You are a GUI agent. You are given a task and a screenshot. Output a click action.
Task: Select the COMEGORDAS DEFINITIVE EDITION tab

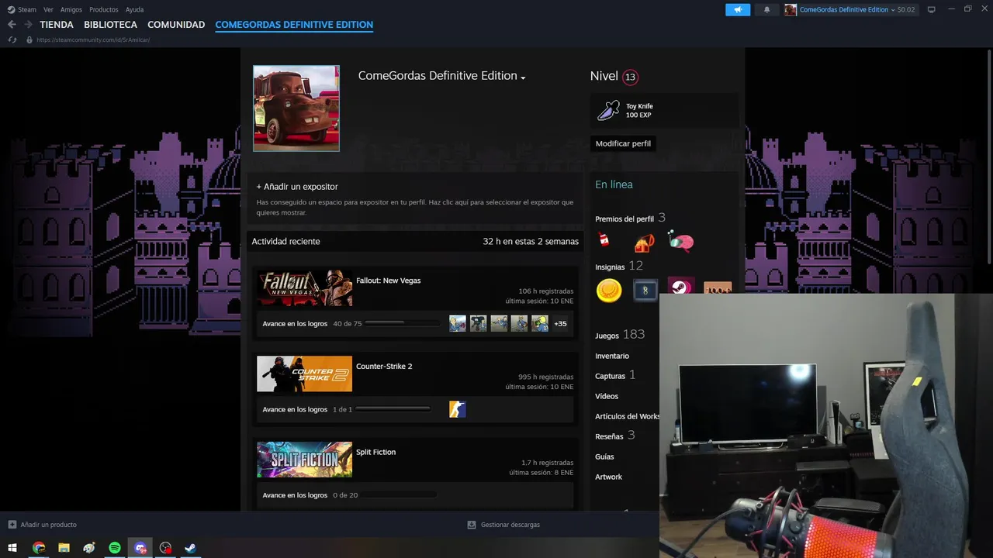(x=294, y=25)
